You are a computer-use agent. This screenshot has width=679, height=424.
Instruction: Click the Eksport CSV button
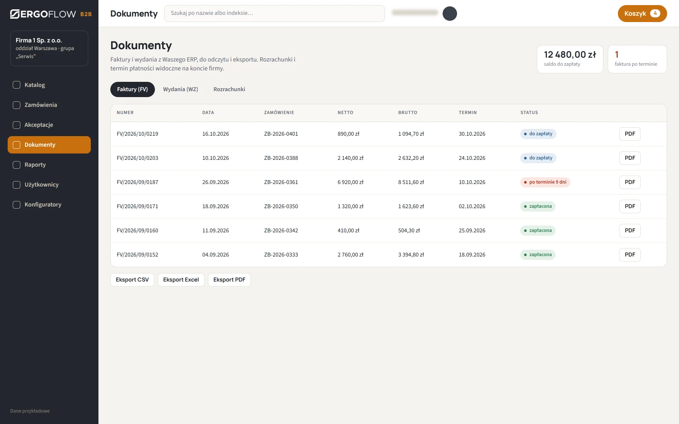tap(132, 280)
